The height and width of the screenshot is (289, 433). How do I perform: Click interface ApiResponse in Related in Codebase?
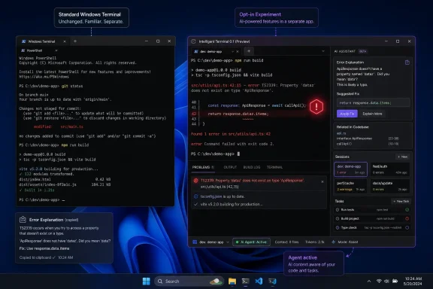[x=354, y=138]
